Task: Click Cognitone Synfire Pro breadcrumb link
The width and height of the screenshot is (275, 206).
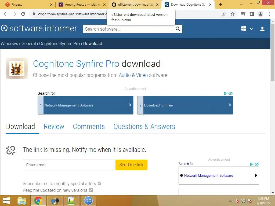Action: [59, 43]
